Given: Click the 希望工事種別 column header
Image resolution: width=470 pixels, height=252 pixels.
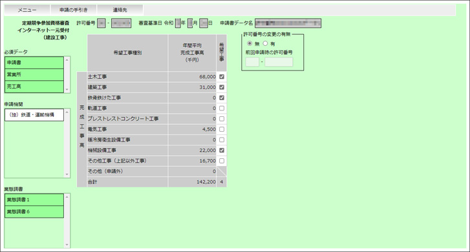Looking at the screenshot, I should click(x=127, y=53).
